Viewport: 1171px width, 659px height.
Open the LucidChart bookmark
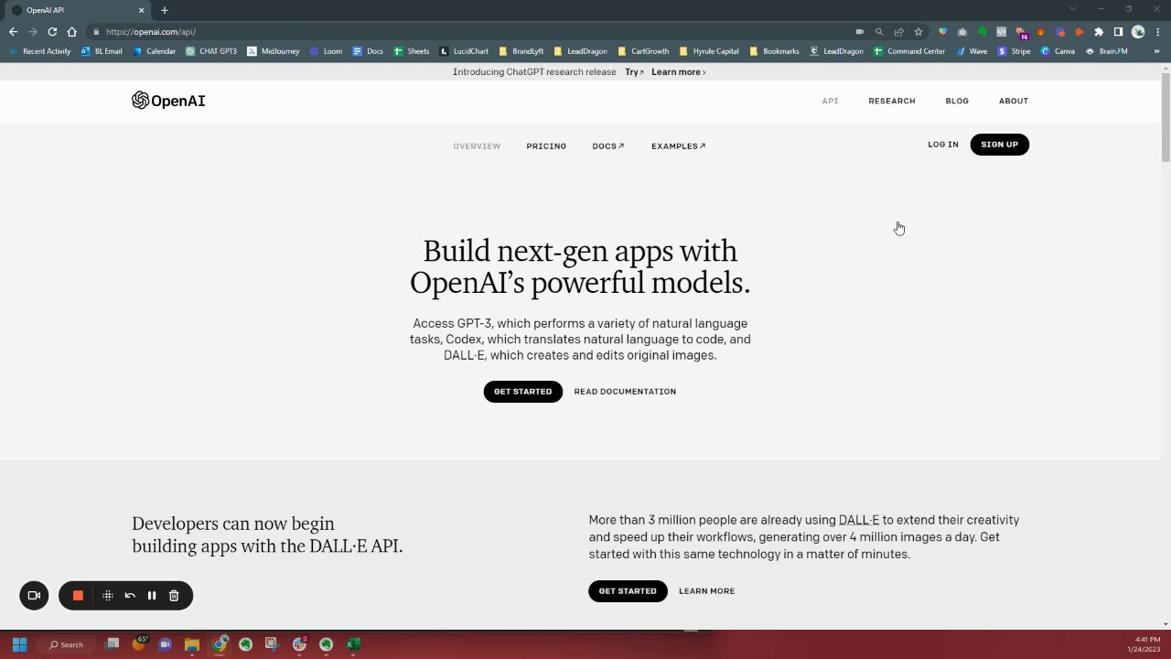click(x=464, y=51)
